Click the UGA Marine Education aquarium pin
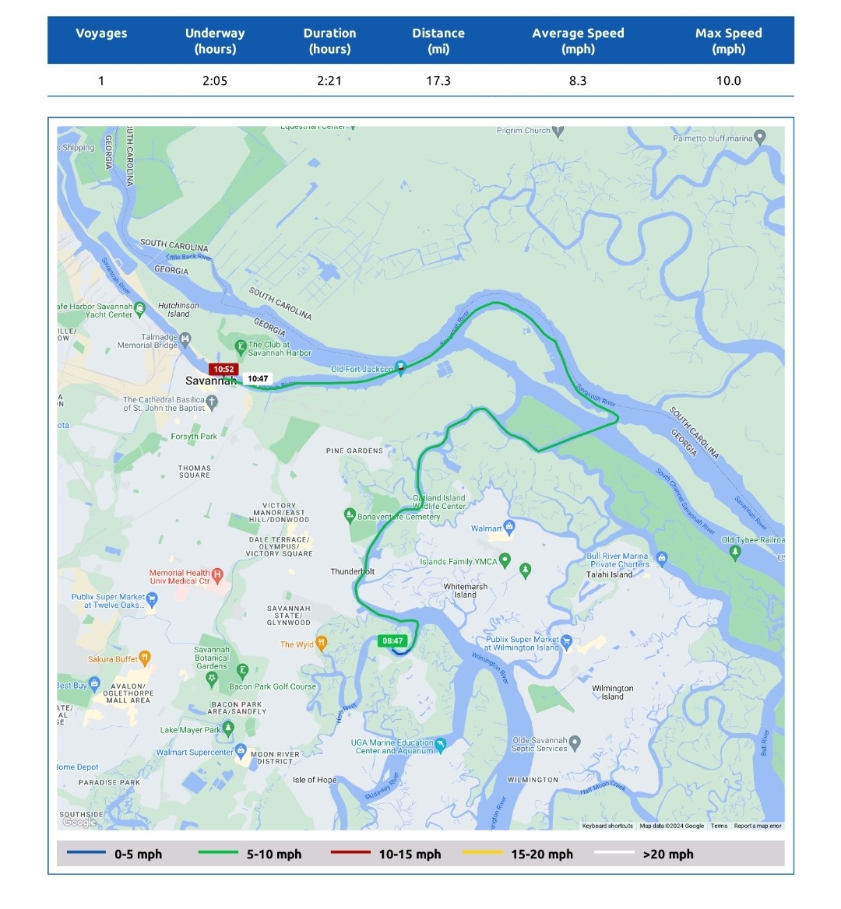This screenshot has width=841, height=909. [x=440, y=745]
